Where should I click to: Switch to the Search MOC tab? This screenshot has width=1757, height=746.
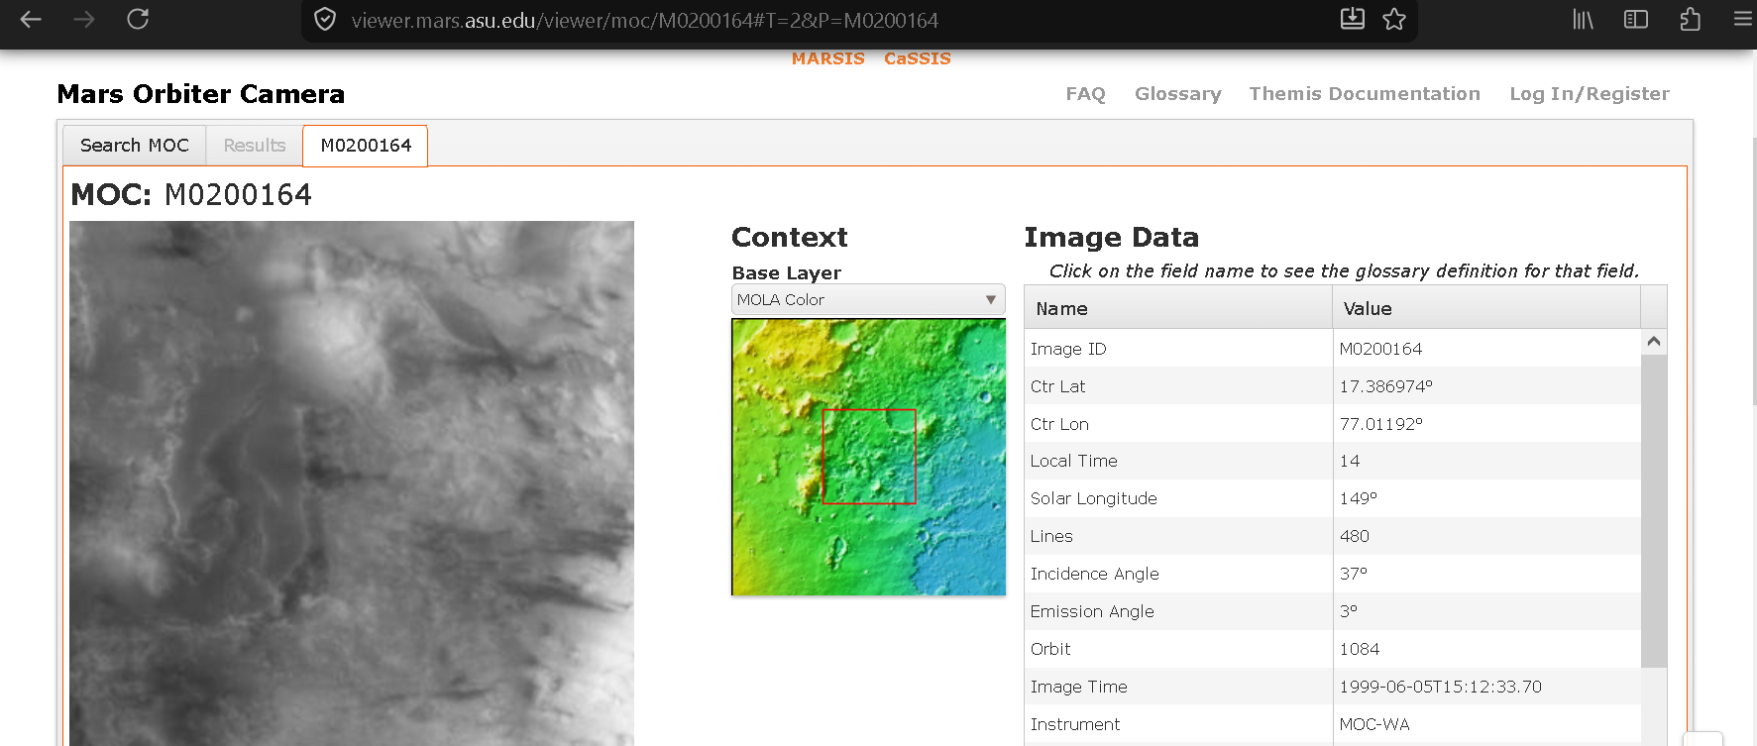[x=135, y=146]
